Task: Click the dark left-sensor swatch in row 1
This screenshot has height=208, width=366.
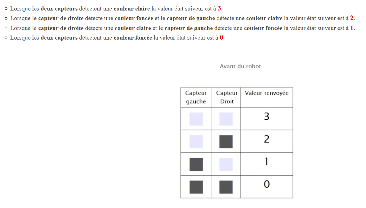Action: click(196, 164)
